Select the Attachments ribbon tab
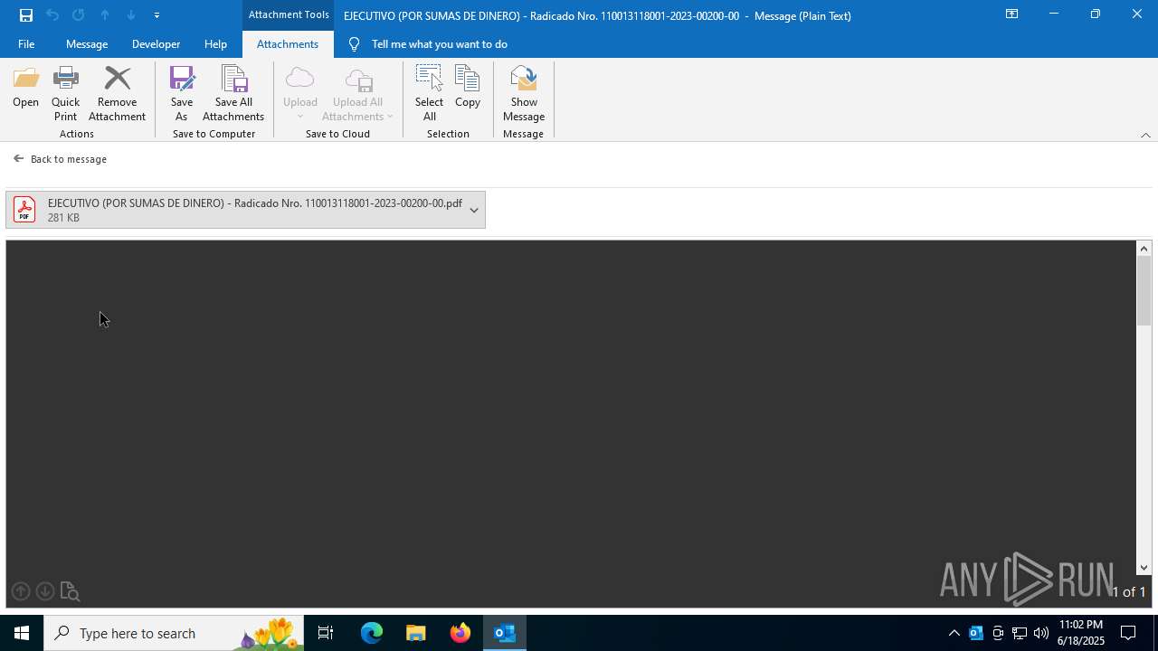 [288, 44]
